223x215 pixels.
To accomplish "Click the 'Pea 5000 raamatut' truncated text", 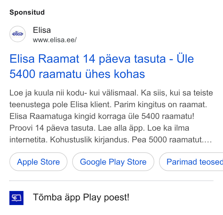I will coord(172,140).
